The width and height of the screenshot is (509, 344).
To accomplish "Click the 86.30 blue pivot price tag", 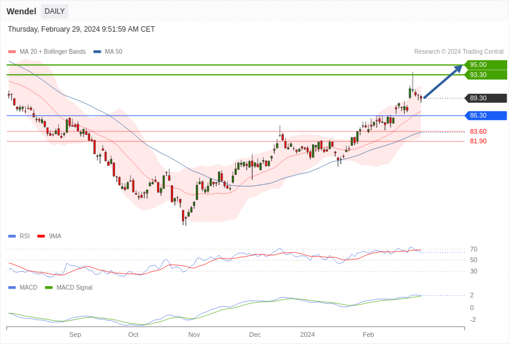I will [x=485, y=115].
